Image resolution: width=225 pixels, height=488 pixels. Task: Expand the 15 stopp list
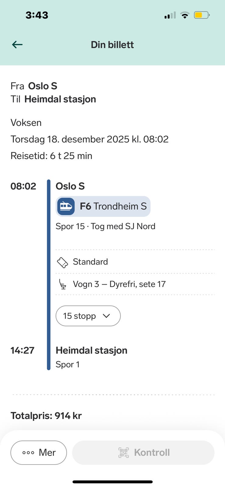[x=88, y=316]
